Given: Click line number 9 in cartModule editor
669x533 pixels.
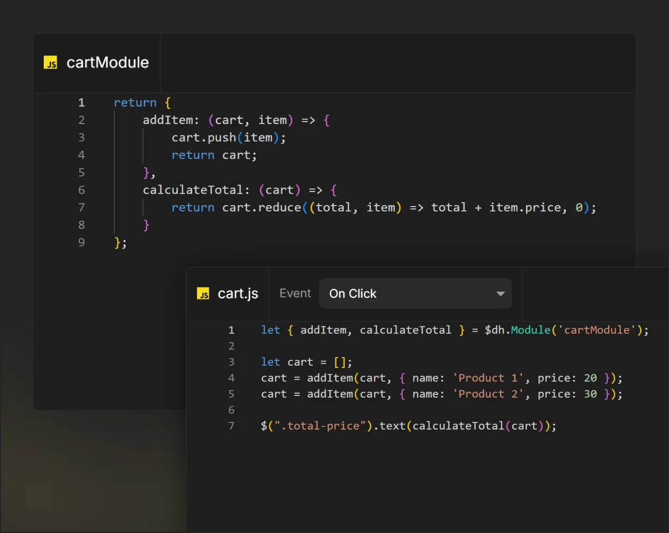Looking at the screenshot, I should click(81, 242).
